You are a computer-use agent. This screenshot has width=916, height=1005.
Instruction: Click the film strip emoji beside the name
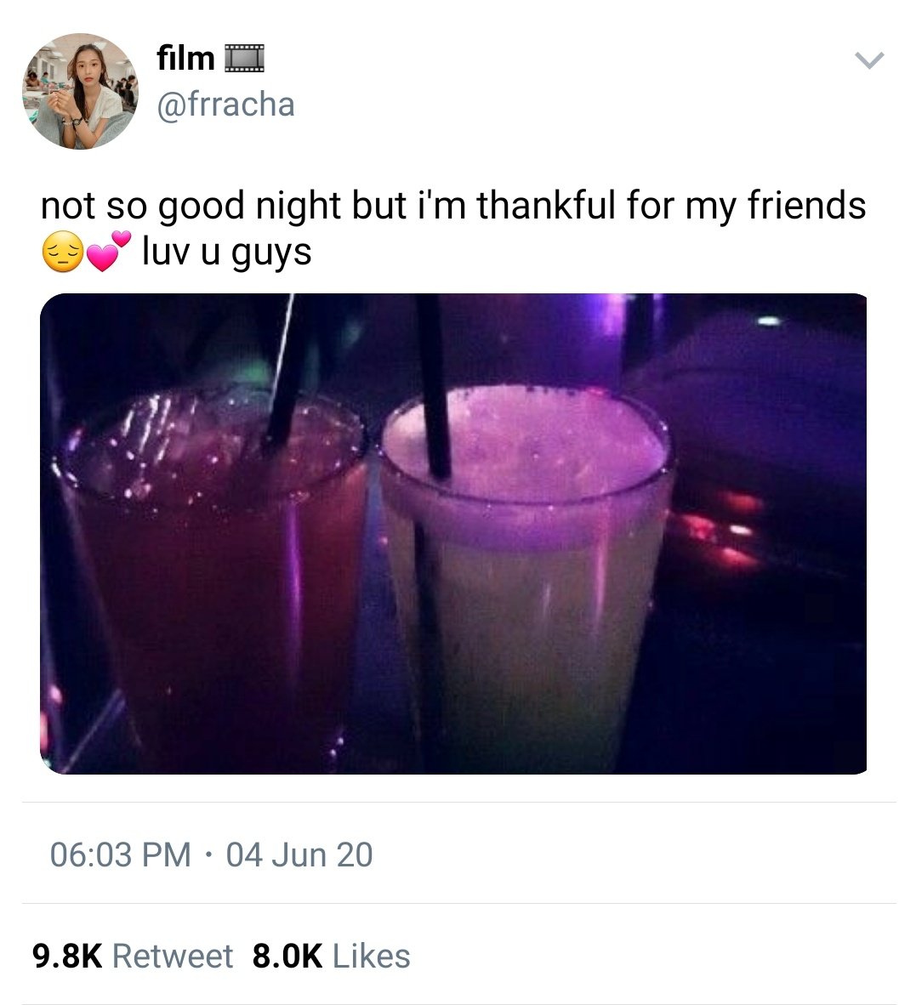pos(243,59)
